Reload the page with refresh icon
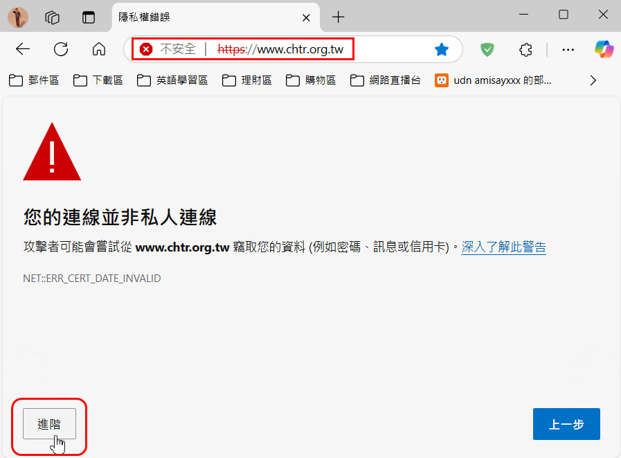 (x=61, y=49)
